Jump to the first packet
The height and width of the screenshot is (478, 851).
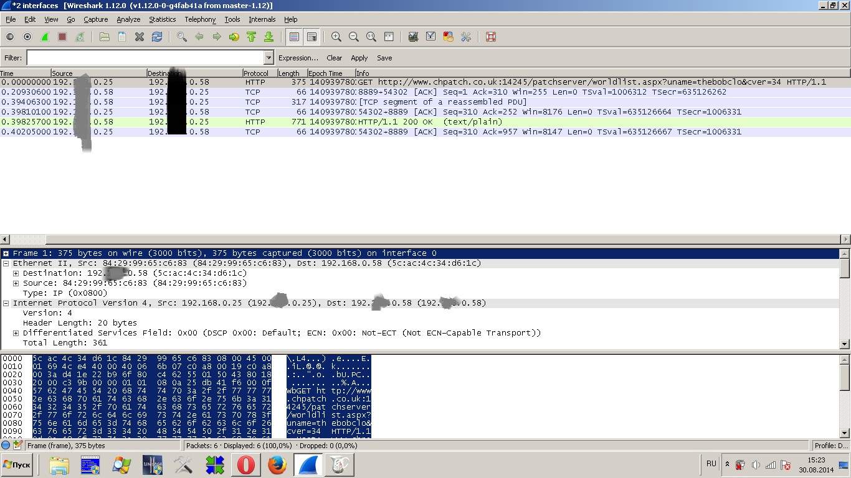[252, 37]
